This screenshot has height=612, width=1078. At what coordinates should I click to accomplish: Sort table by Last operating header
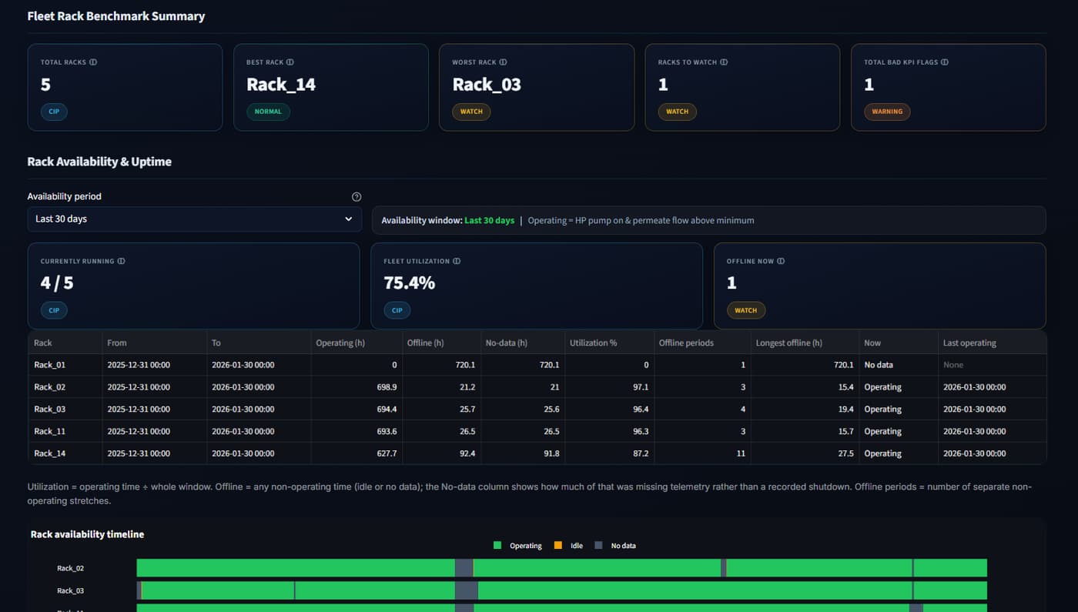(x=991, y=343)
